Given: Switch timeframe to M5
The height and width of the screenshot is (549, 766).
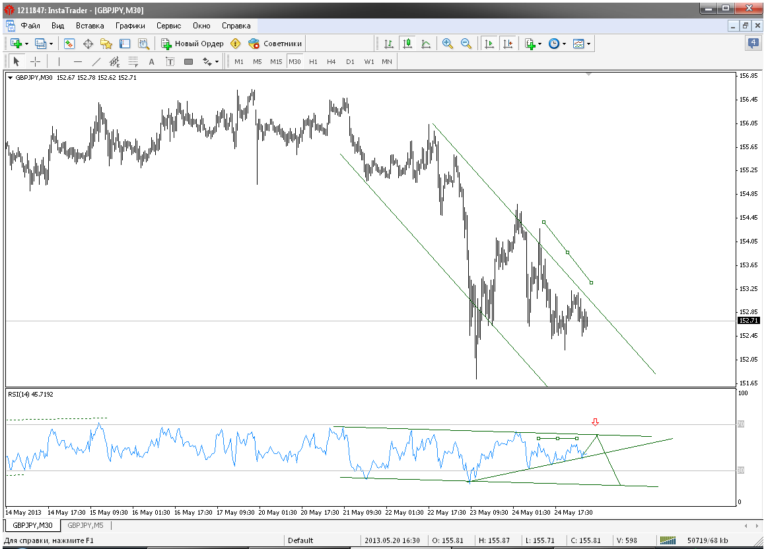Looking at the screenshot, I should tap(258, 61).
